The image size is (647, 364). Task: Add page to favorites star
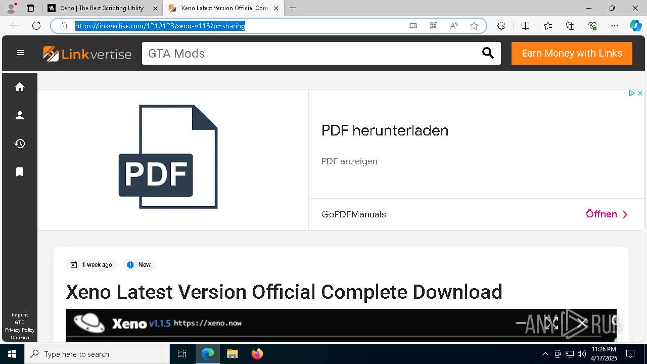coord(474,26)
